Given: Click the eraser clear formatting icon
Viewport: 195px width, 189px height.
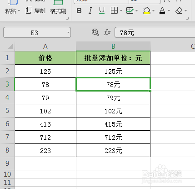Looking at the screenshot, I should (179, 10).
